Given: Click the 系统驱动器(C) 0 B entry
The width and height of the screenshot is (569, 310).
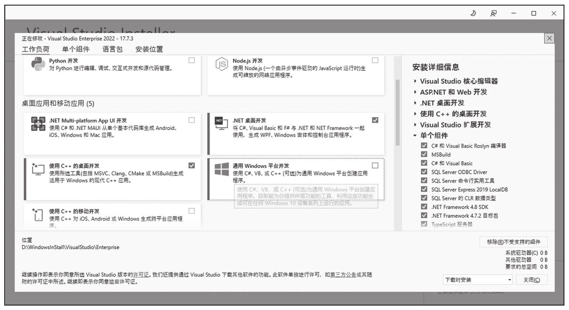Looking at the screenshot, I should (x=526, y=253).
